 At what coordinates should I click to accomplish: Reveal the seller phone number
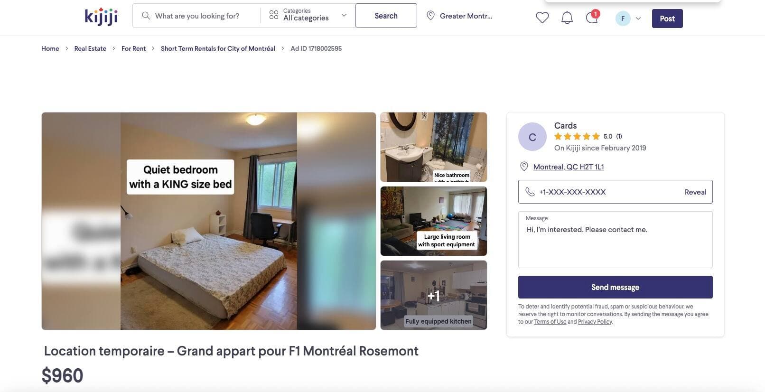pyautogui.click(x=695, y=192)
